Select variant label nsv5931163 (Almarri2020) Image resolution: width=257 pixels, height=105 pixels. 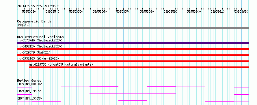(38, 58)
